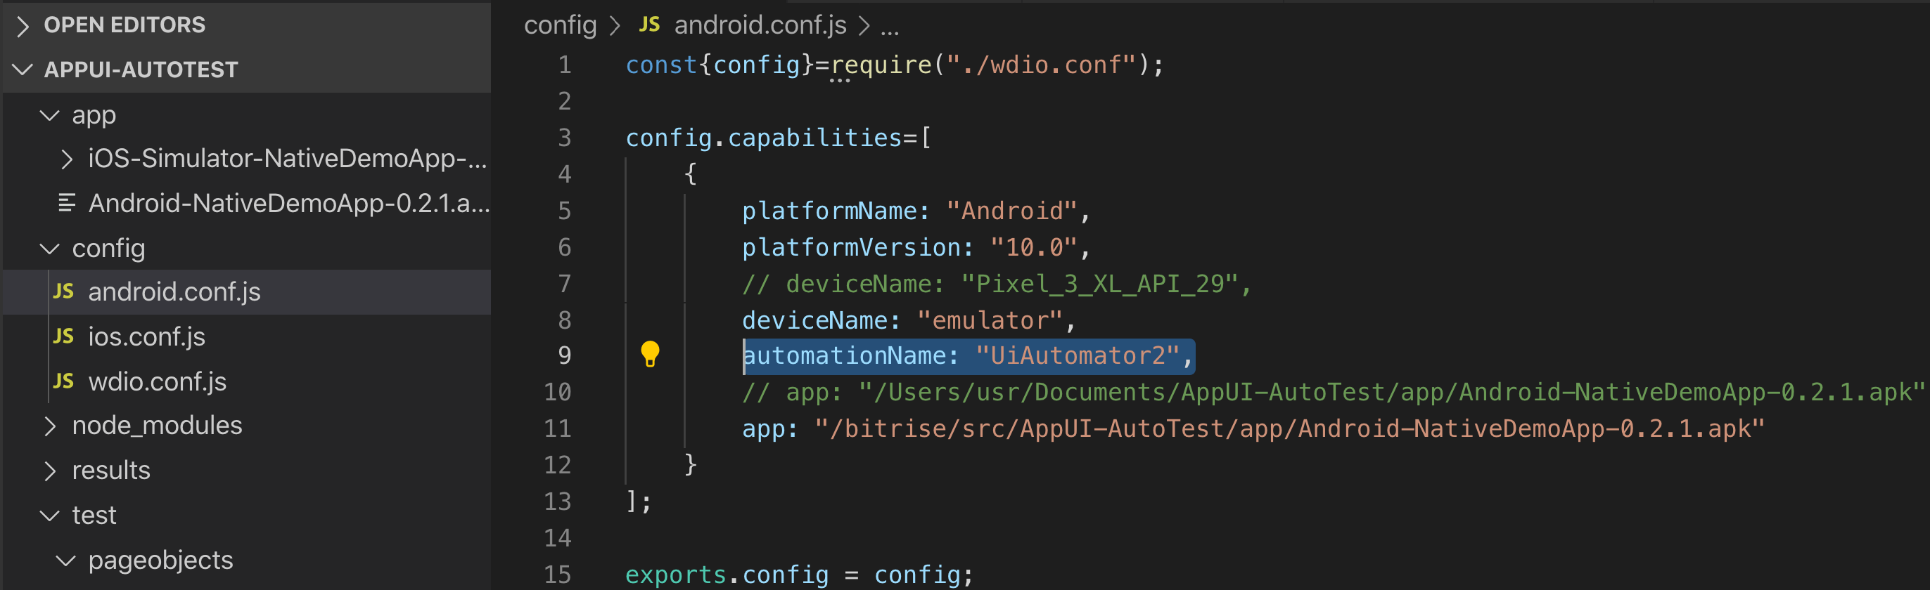Collapse the app folder
Viewport: 1930px width, 590px height.
coord(49,115)
